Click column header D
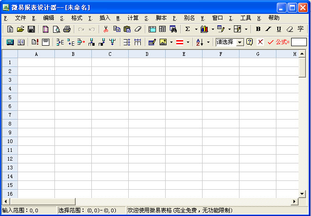 tap(147, 54)
